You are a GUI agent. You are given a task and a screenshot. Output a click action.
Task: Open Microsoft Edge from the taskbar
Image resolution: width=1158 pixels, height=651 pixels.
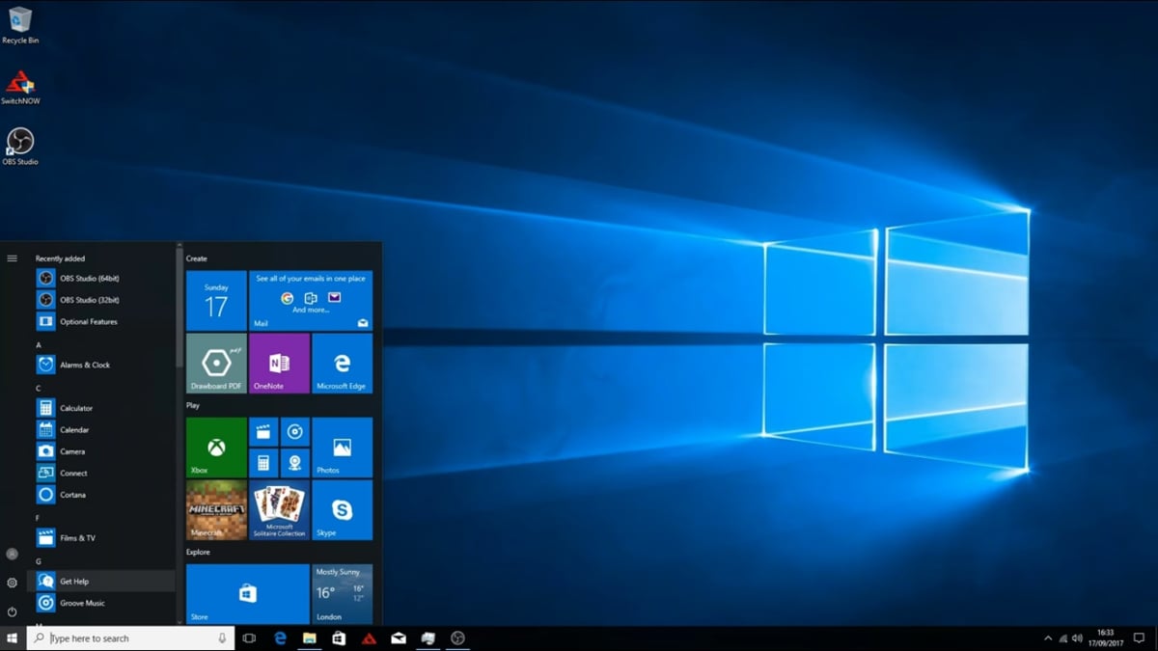click(x=280, y=637)
